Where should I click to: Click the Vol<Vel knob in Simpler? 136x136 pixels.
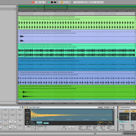click(x=102, y=129)
